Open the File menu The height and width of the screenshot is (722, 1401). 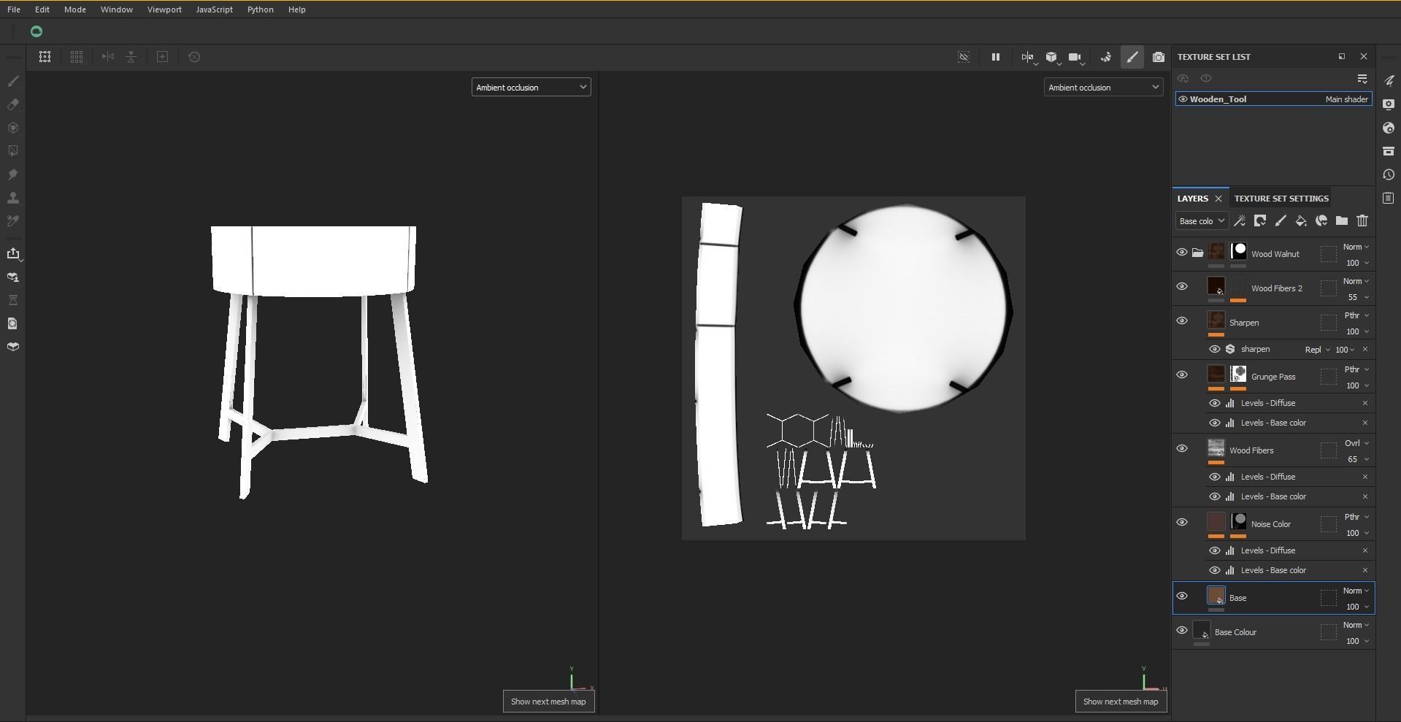[14, 9]
